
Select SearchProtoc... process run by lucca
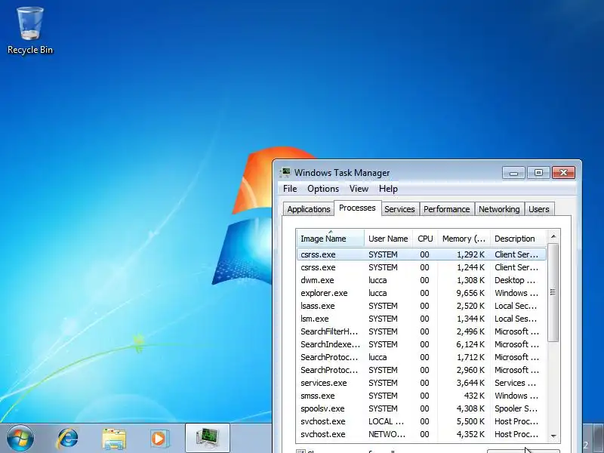tap(422, 357)
